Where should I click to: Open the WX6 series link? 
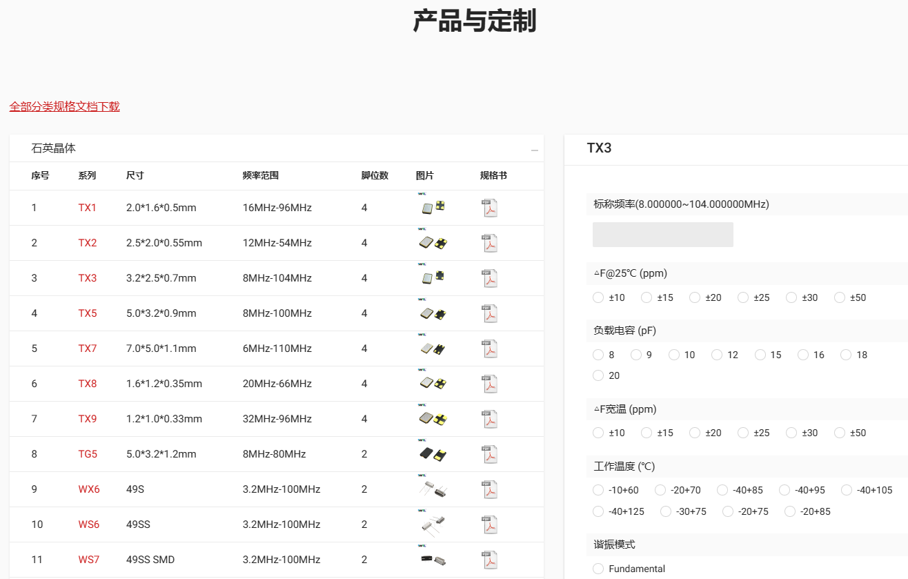[89, 489]
